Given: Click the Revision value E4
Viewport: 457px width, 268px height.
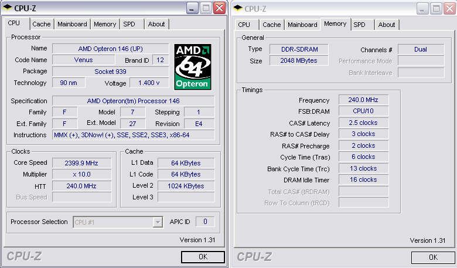Looking at the screenshot, I should tap(199, 124).
